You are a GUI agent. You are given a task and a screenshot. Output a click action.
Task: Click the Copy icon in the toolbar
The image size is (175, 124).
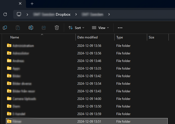click(5, 28)
